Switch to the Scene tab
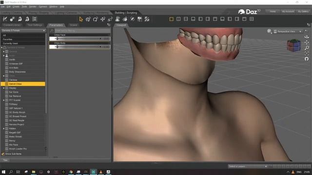Screen dimensions: 312x175 [74, 25]
